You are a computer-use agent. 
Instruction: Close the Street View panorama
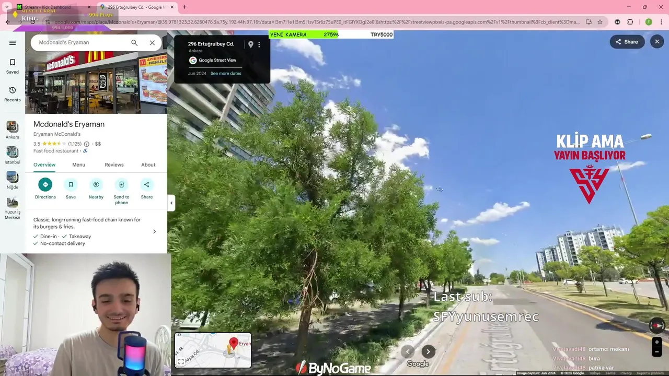pos(657,42)
